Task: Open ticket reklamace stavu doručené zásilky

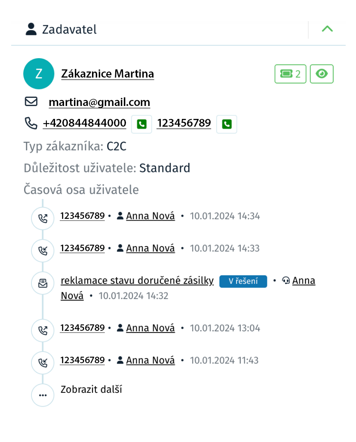Action: [x=137, y=280]
